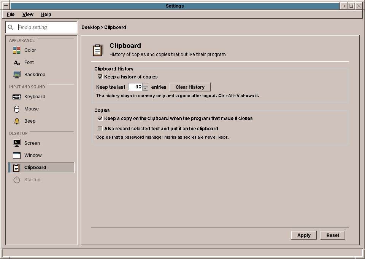Minimize the Settings window
Screen dimensions: 365x259
coord(343,6)
